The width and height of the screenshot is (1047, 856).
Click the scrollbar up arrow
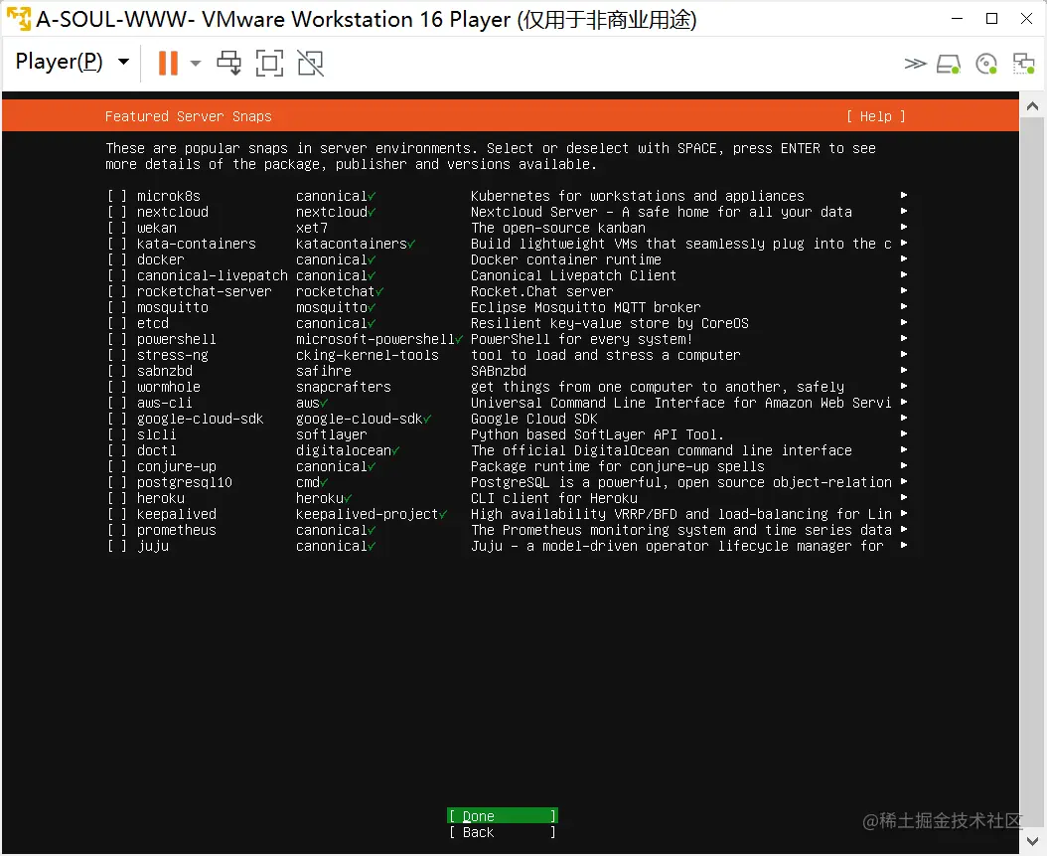pos(1032,106)
